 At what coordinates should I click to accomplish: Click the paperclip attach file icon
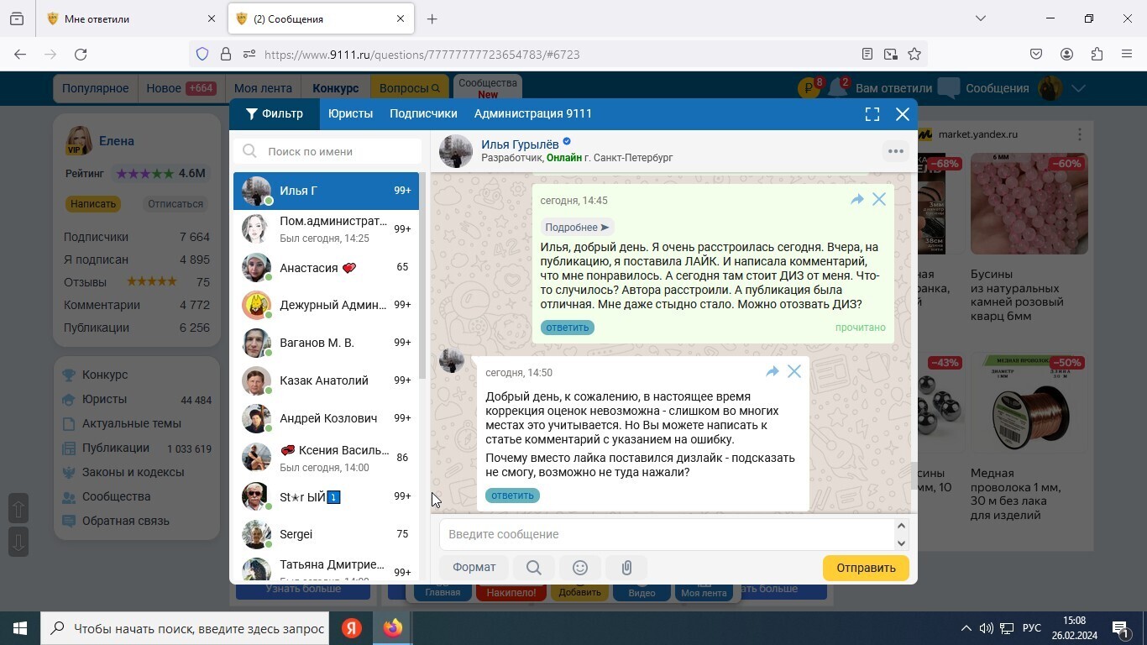pos(626,568)
